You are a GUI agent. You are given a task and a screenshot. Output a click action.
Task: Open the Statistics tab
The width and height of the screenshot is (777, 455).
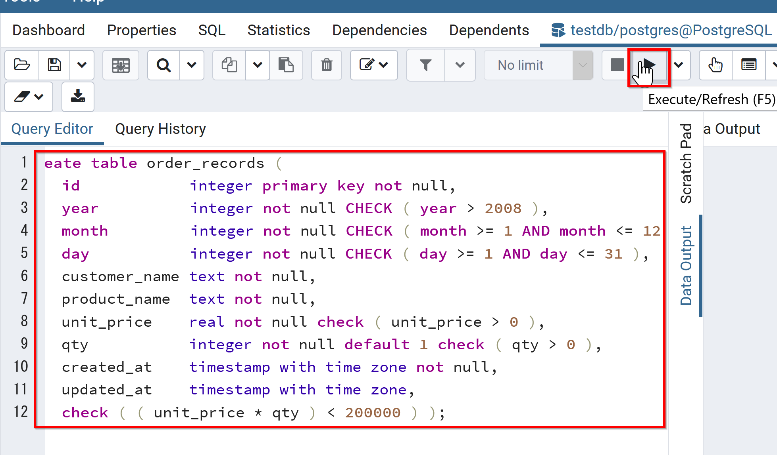click(279, 30)
